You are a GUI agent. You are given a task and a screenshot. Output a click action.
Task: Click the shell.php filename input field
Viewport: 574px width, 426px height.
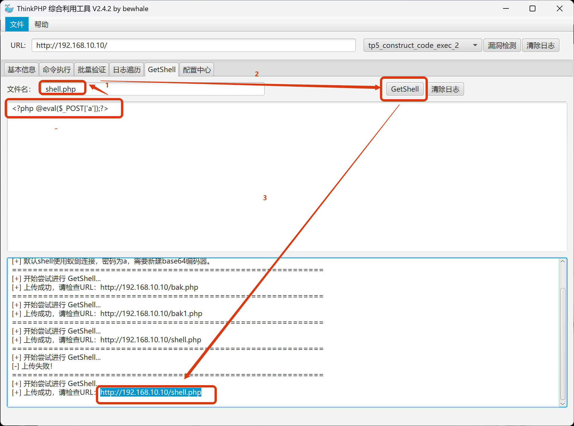click(x=152, y=89)
